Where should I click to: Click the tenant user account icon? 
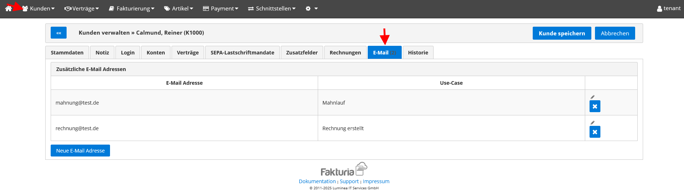[659, 9]
